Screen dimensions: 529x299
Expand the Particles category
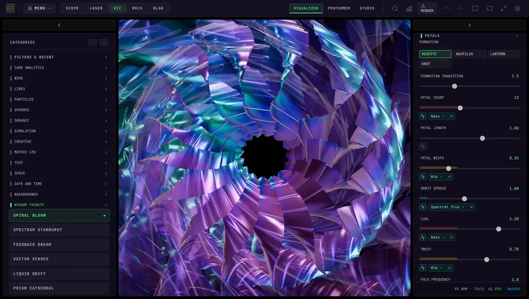click(x=59, y=99)
